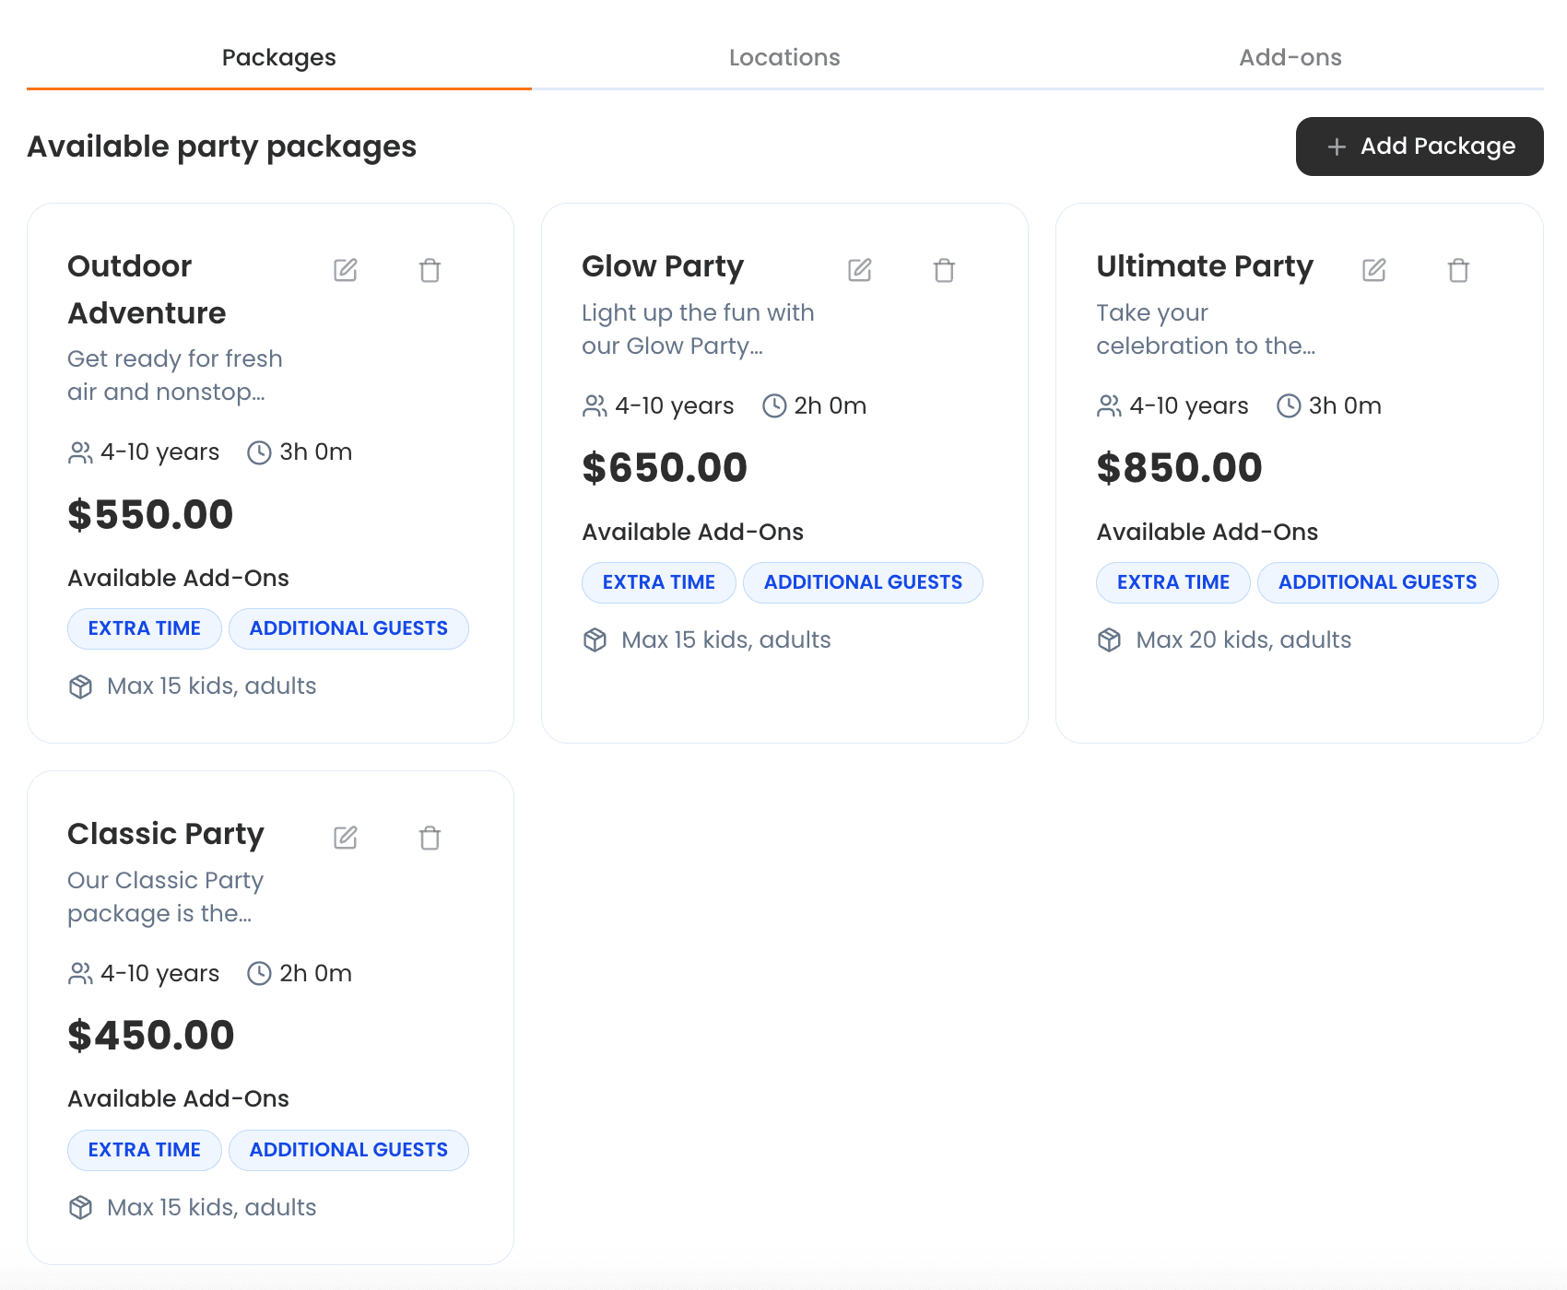Image resolution: width=1567 pixels, height=1290 pixels.
Task: Click 'Max 20 kids, adults' text
Action: pos(1243,640)
